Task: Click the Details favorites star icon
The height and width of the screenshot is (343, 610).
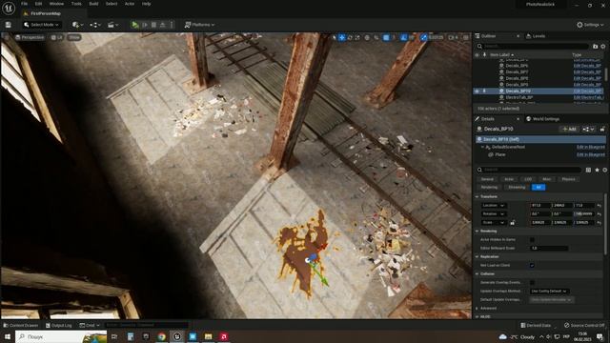Action: (x=597, y=170)
